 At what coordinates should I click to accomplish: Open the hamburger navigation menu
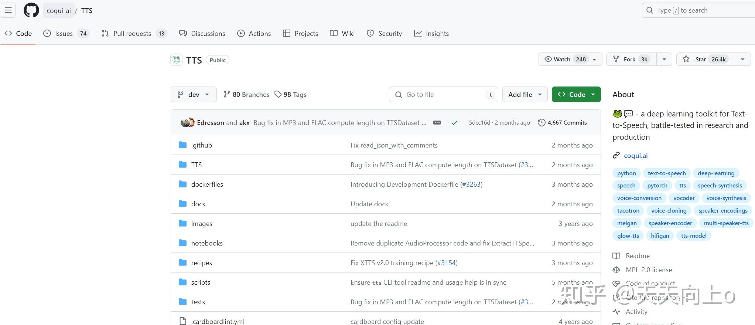click(8, 10)
